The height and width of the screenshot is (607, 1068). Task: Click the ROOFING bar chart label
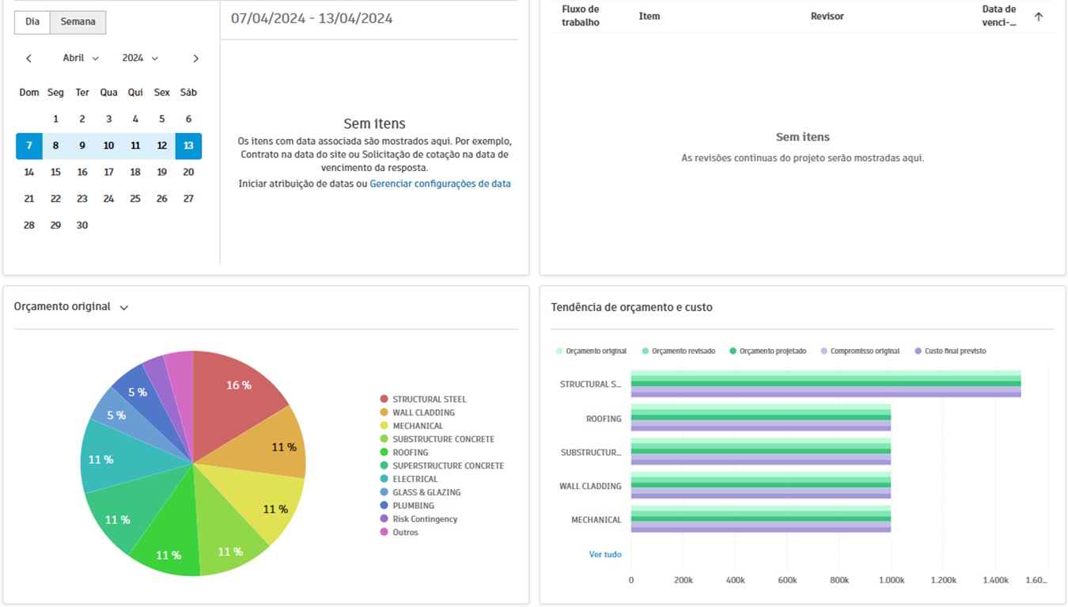(x=604, y=419)
